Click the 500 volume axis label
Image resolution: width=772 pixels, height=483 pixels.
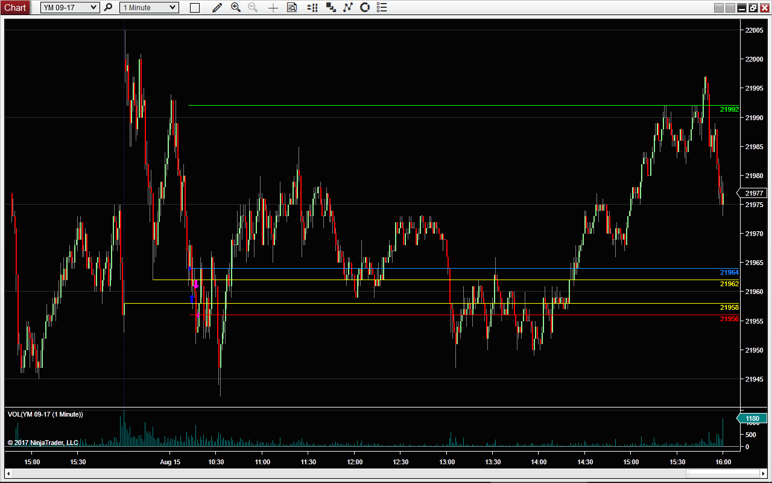tap(751, 435)
